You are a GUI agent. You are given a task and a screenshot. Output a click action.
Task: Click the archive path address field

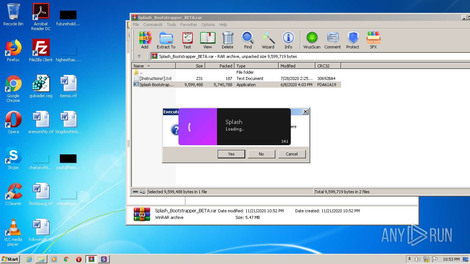[310, 56]
